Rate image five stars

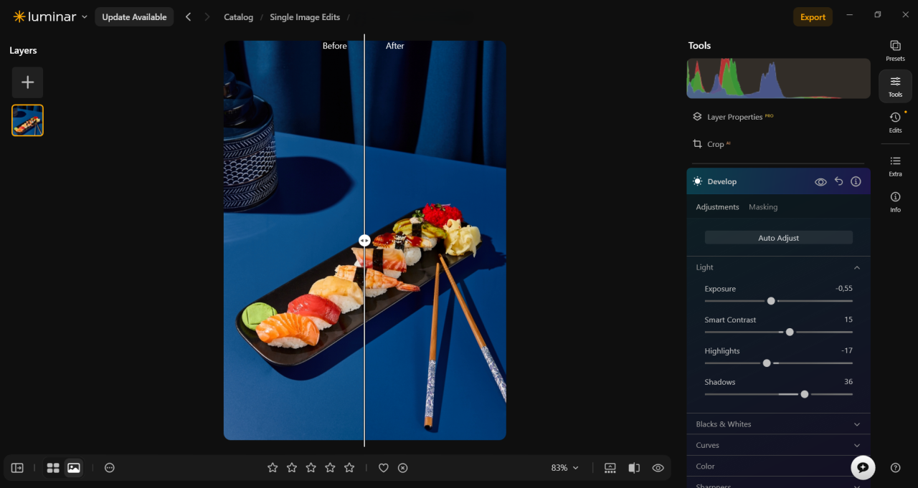click(349, 468)
